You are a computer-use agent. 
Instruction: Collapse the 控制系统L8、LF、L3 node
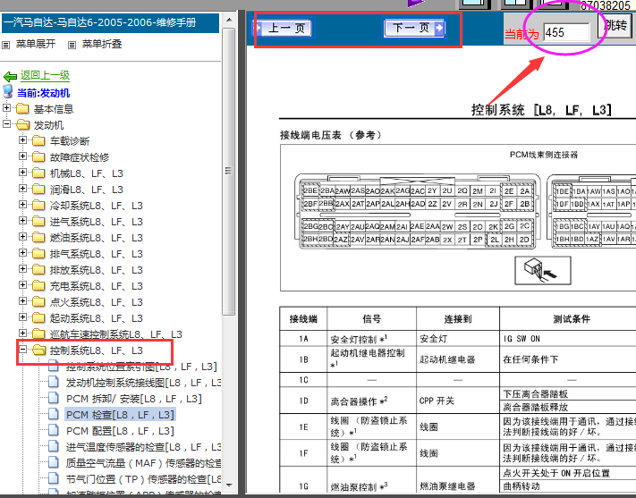coord(22,350)
